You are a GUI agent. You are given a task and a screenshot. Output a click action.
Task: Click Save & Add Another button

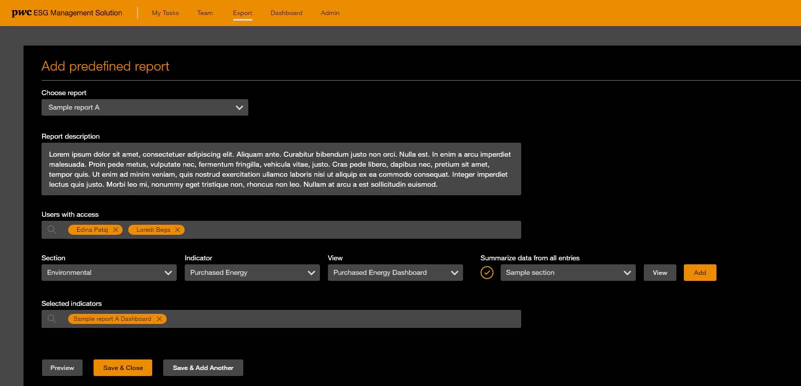[203, 368]
